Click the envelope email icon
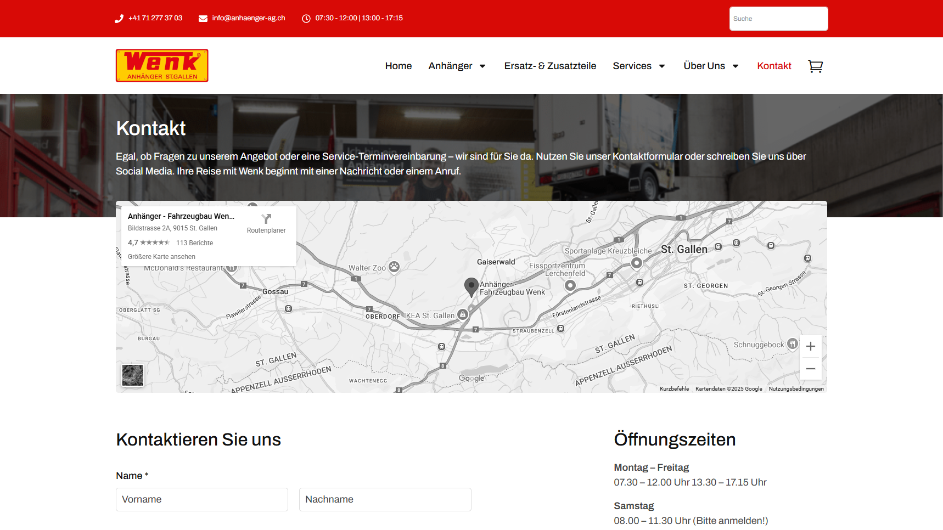The image size is (943, 530). [203, 19]
